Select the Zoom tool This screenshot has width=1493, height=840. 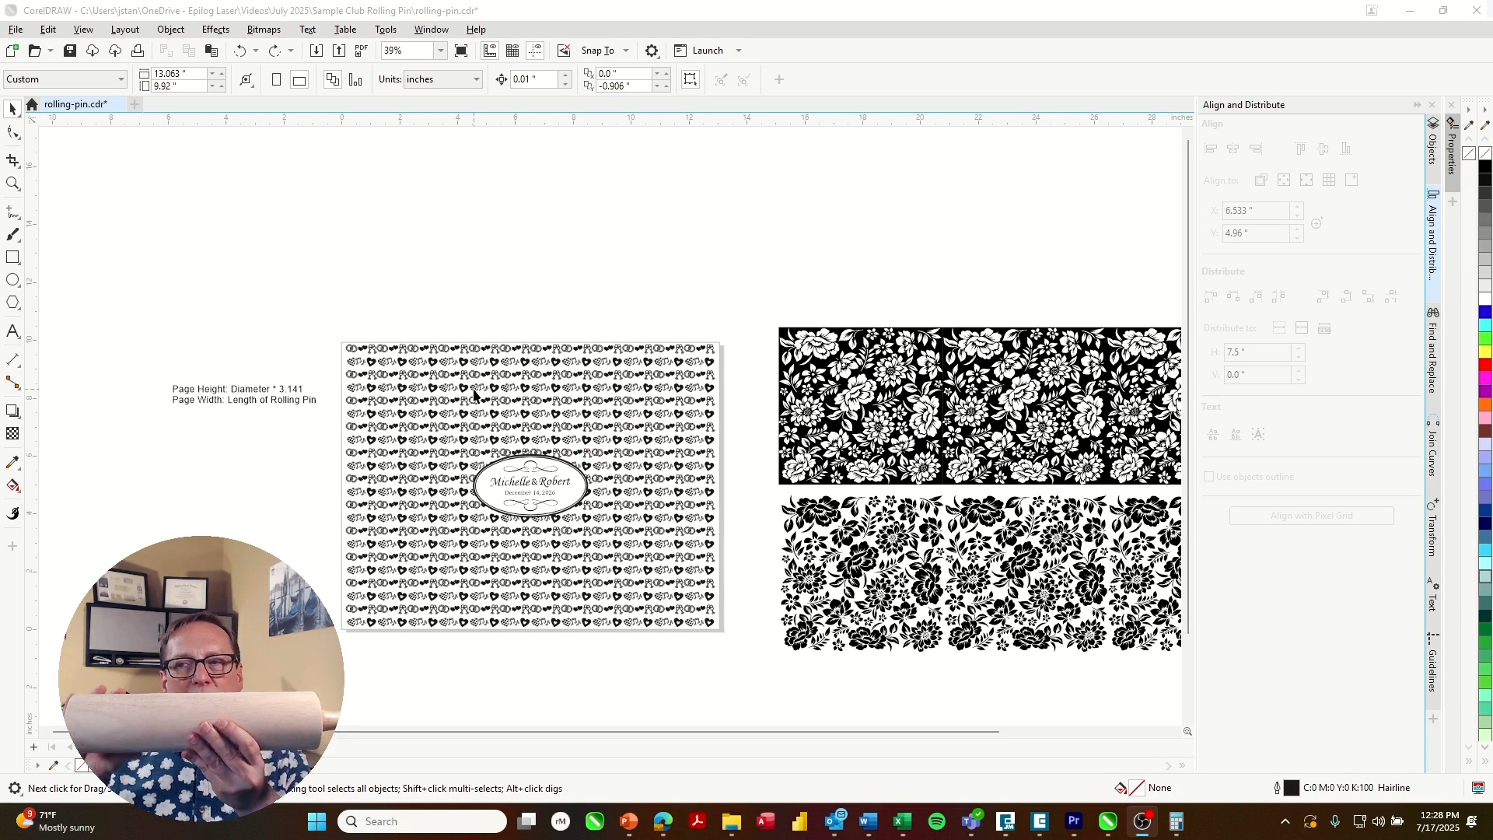pyautogui.click(x=12, y=184)
